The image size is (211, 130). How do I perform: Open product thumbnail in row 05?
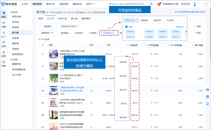point(54,103)
